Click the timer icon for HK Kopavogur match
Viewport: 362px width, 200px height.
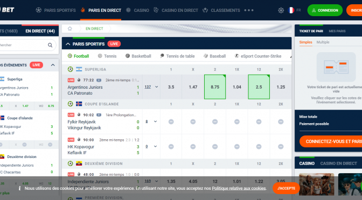79,140
